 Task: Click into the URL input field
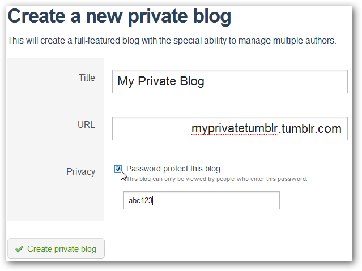coord(229,128)
